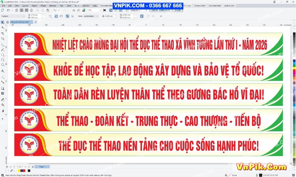Open the Custom page size dropdown
Image resolution: width=296 pixels, height=177 pixels.
13,16
